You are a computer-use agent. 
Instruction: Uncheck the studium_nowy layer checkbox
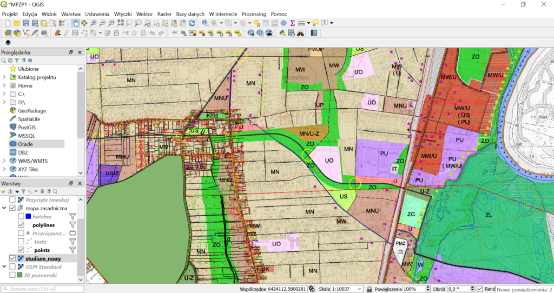click(x=12, y=258)
